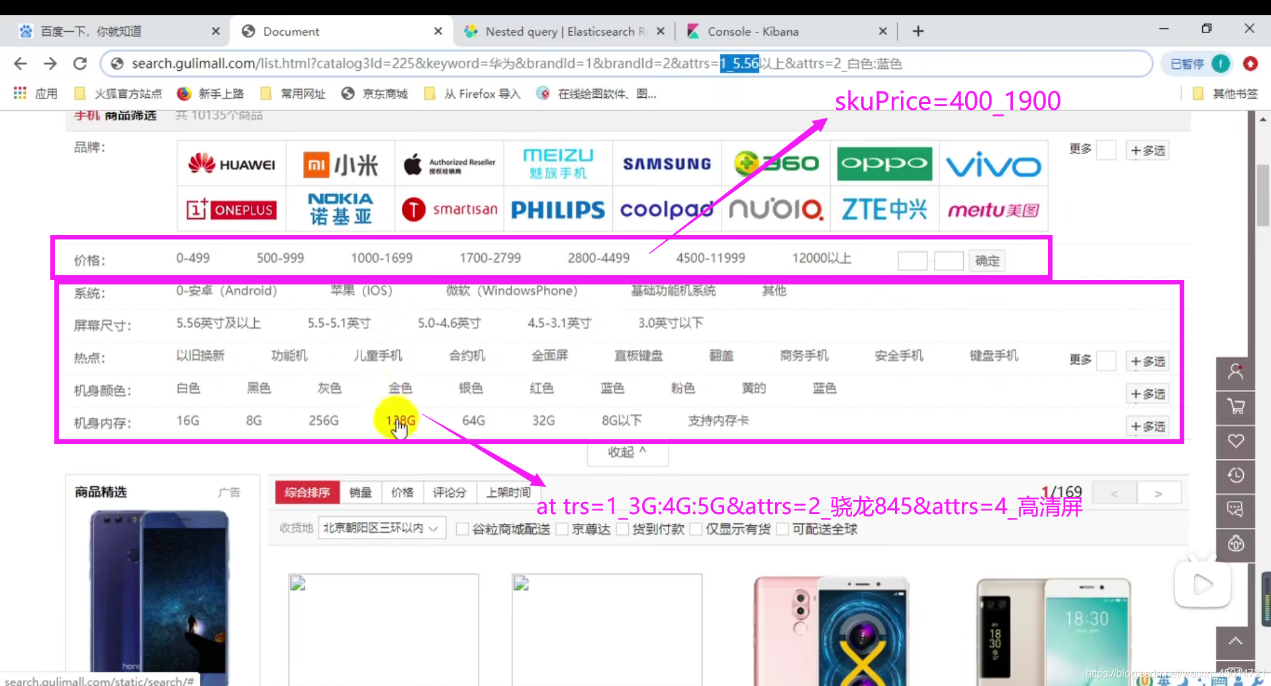Enable multi-select for 热点 row
The width and height of the screenshot is (1271, 686).
coord(1148,362)
